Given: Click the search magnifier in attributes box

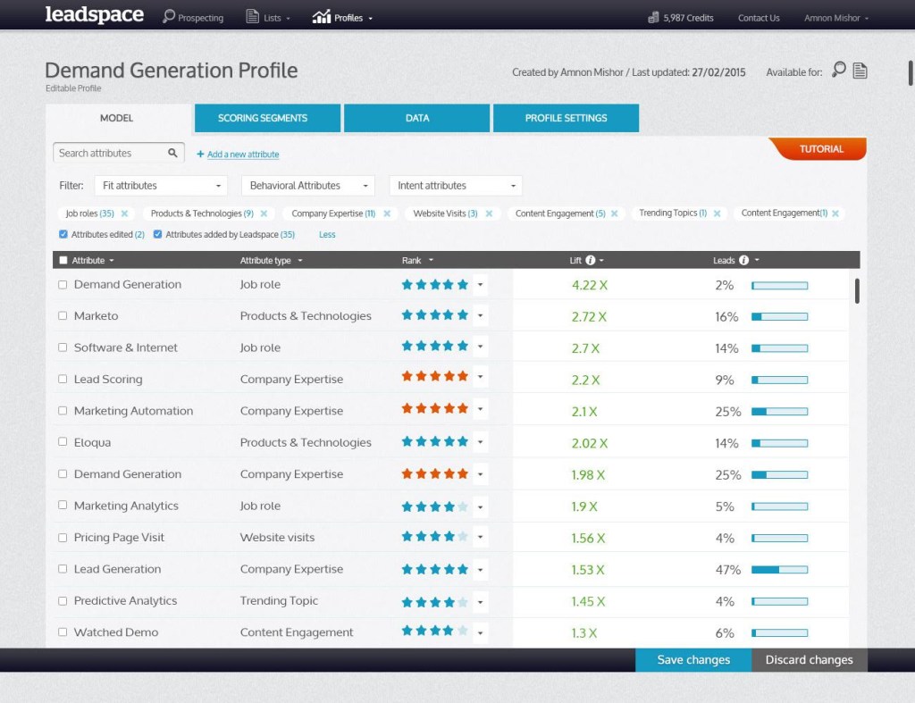Looking at the screenshot, I should (172, 153).
